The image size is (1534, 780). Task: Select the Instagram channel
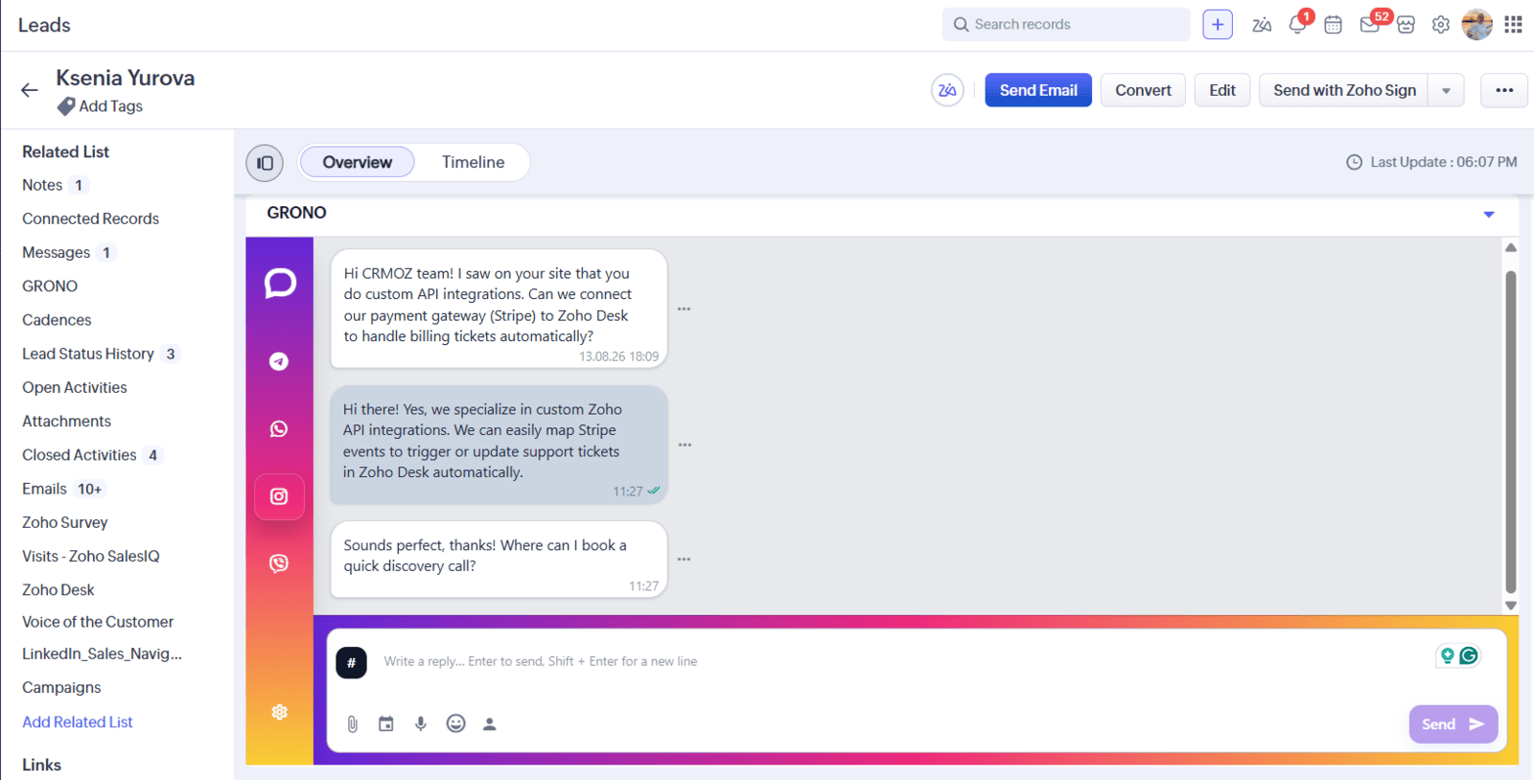[279, 496]
